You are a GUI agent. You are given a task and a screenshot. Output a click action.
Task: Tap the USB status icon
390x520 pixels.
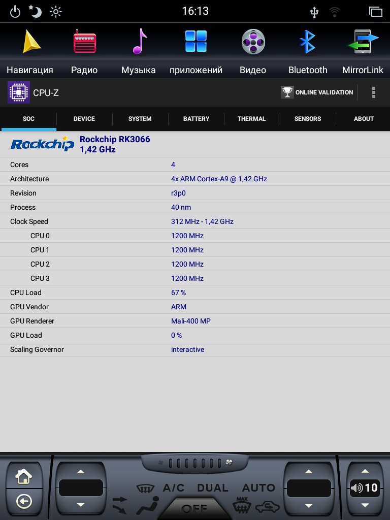pos(314,12)
